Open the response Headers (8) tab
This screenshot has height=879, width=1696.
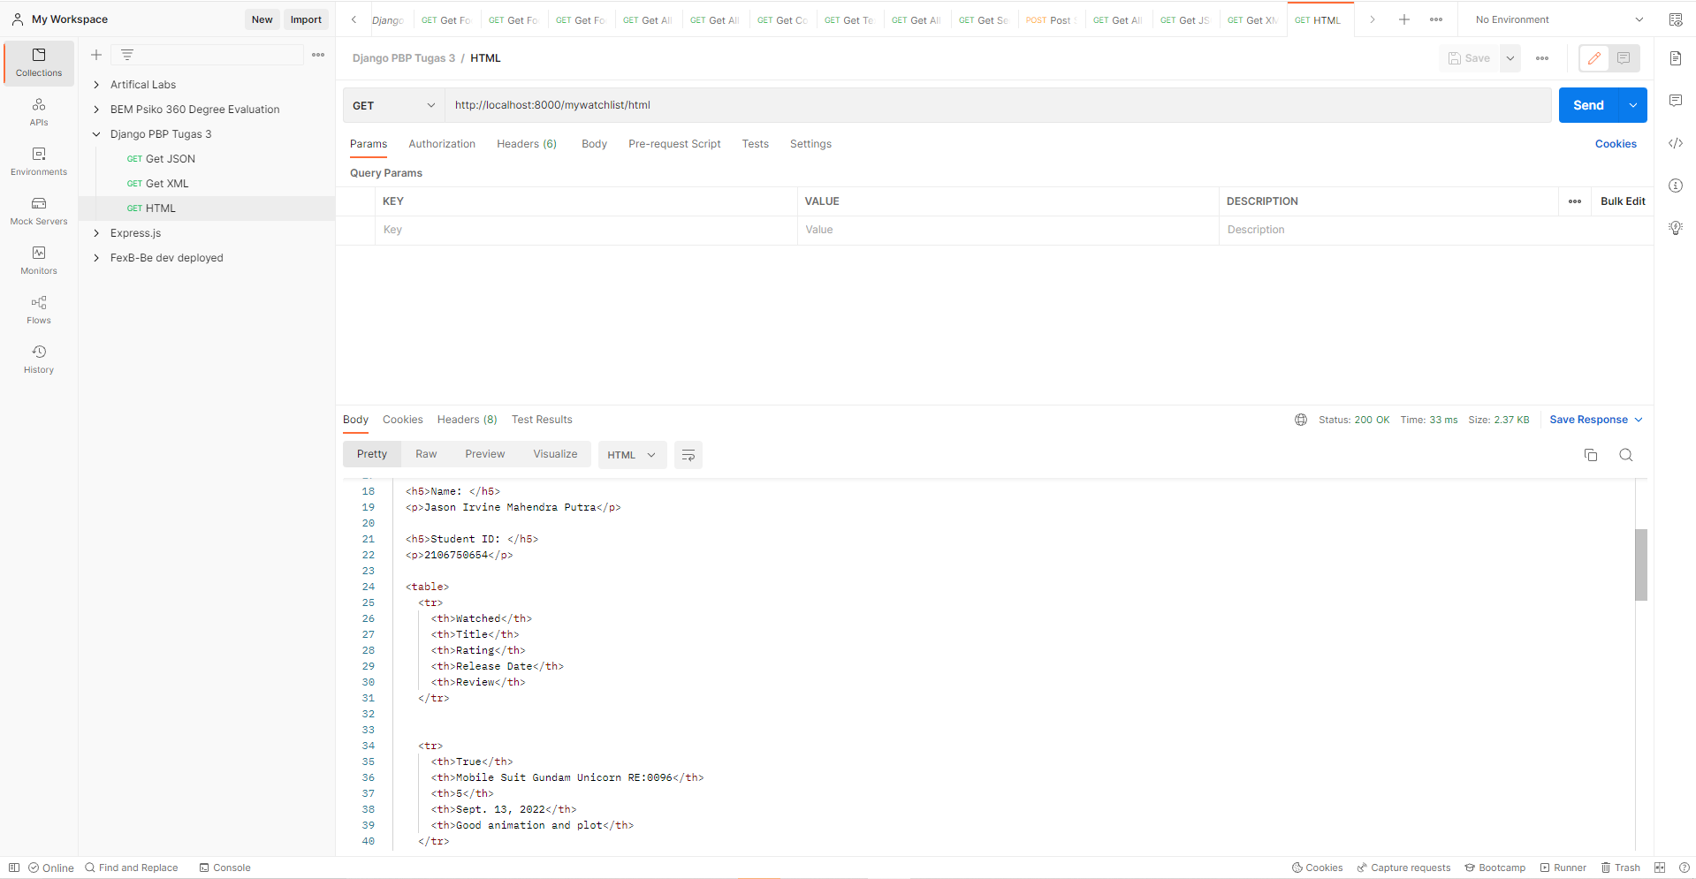click(467, 420)
